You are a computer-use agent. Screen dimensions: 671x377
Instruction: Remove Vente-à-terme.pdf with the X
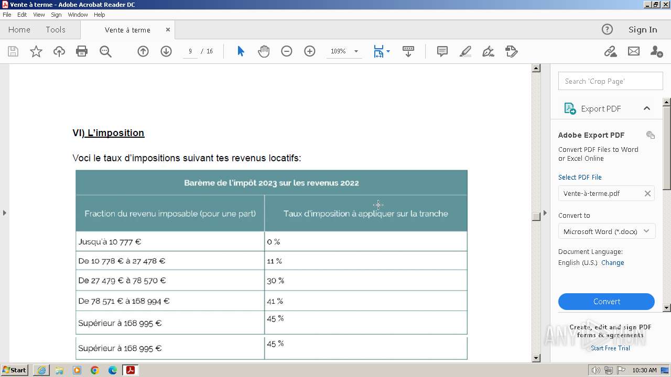(x=647, y=193)
